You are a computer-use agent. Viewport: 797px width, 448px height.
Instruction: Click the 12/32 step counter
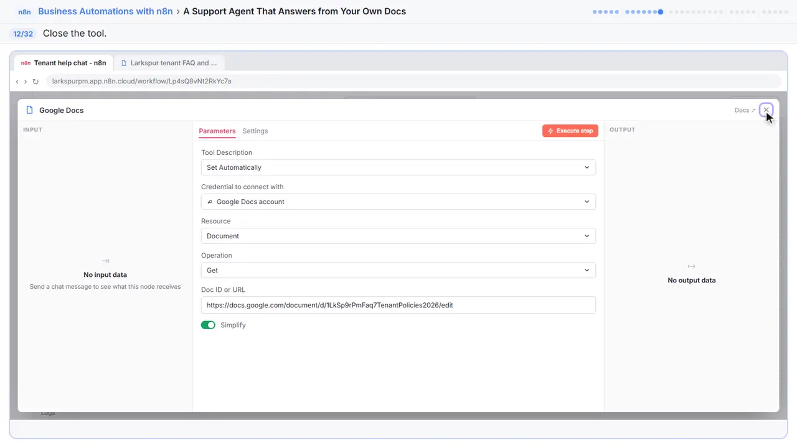[x=23, y=34]
